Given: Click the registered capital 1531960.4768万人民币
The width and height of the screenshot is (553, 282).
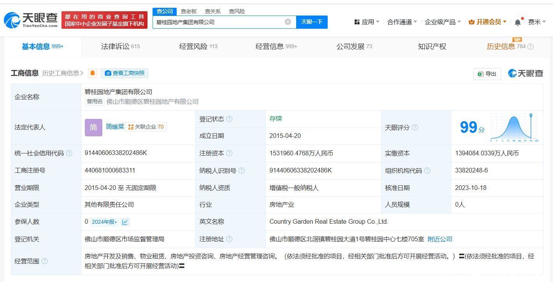Looking at the screenshot, I should pyautogui.click(x=301, y=153).
